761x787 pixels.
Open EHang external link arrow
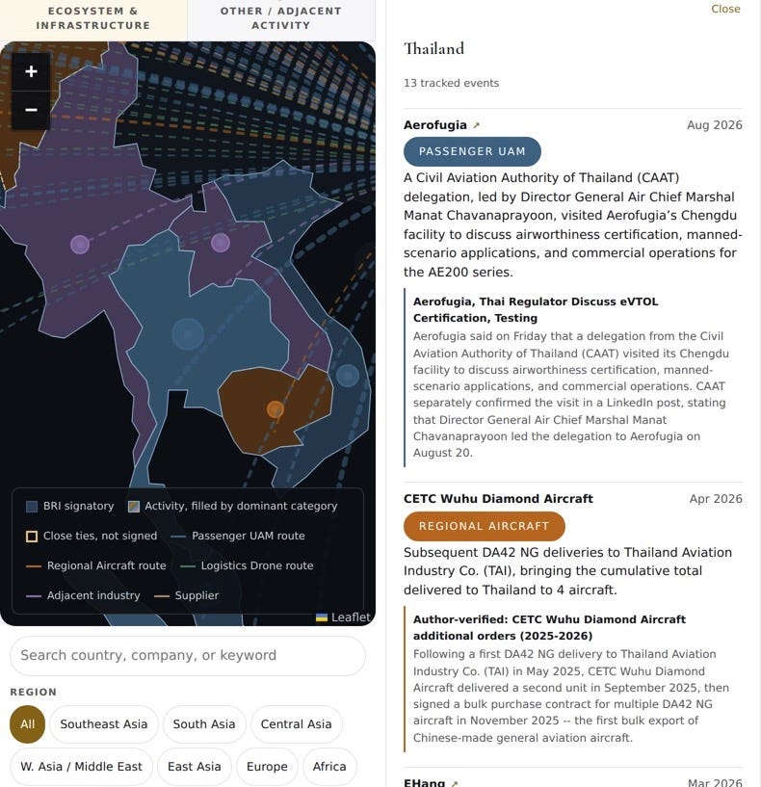pos(455,782)
